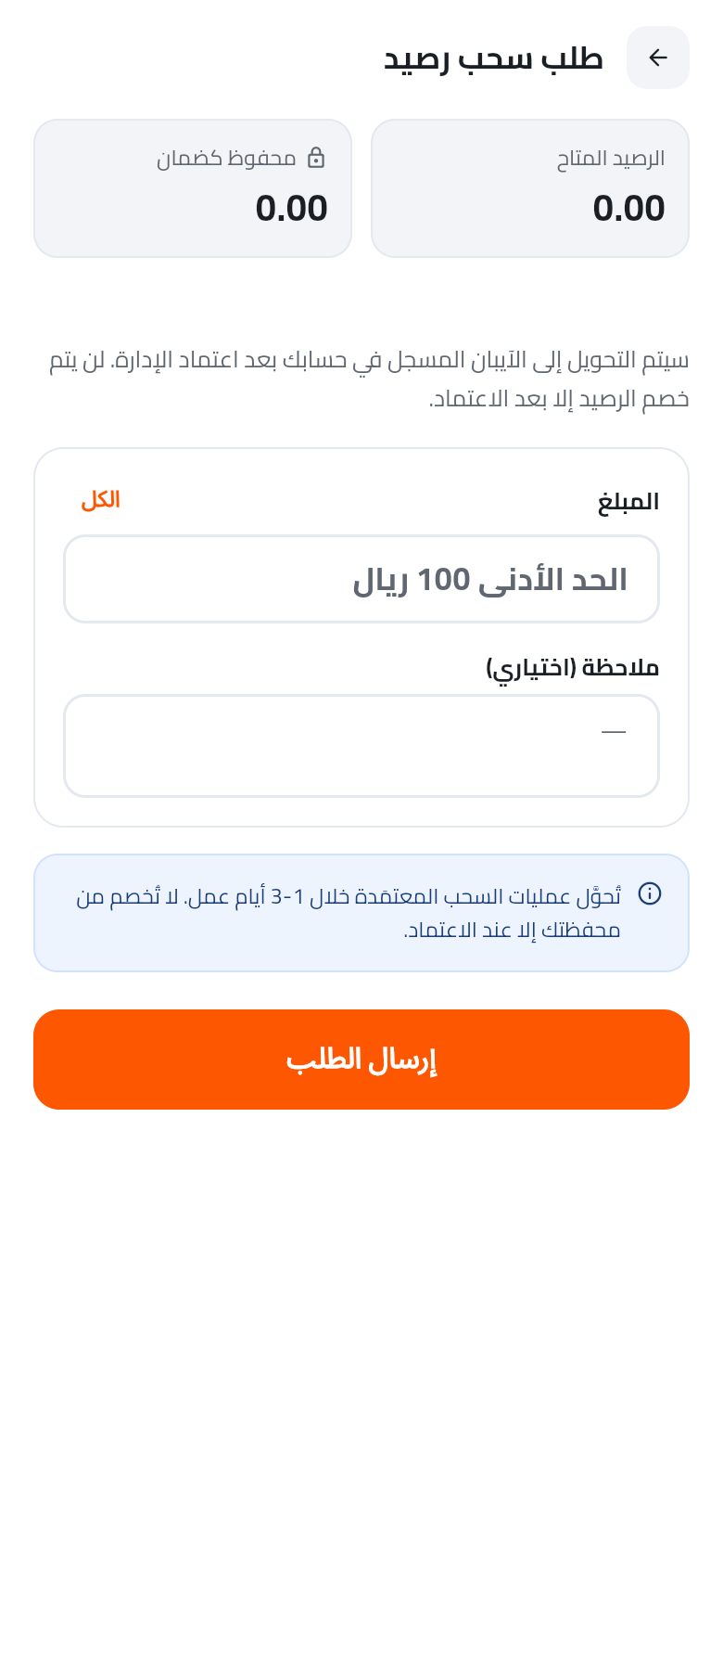Click inside the optional note text area

(361, 746)
